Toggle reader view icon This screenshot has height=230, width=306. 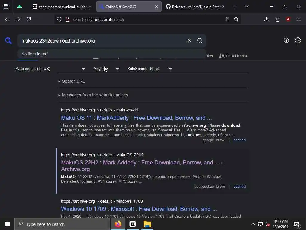(227, 19)
